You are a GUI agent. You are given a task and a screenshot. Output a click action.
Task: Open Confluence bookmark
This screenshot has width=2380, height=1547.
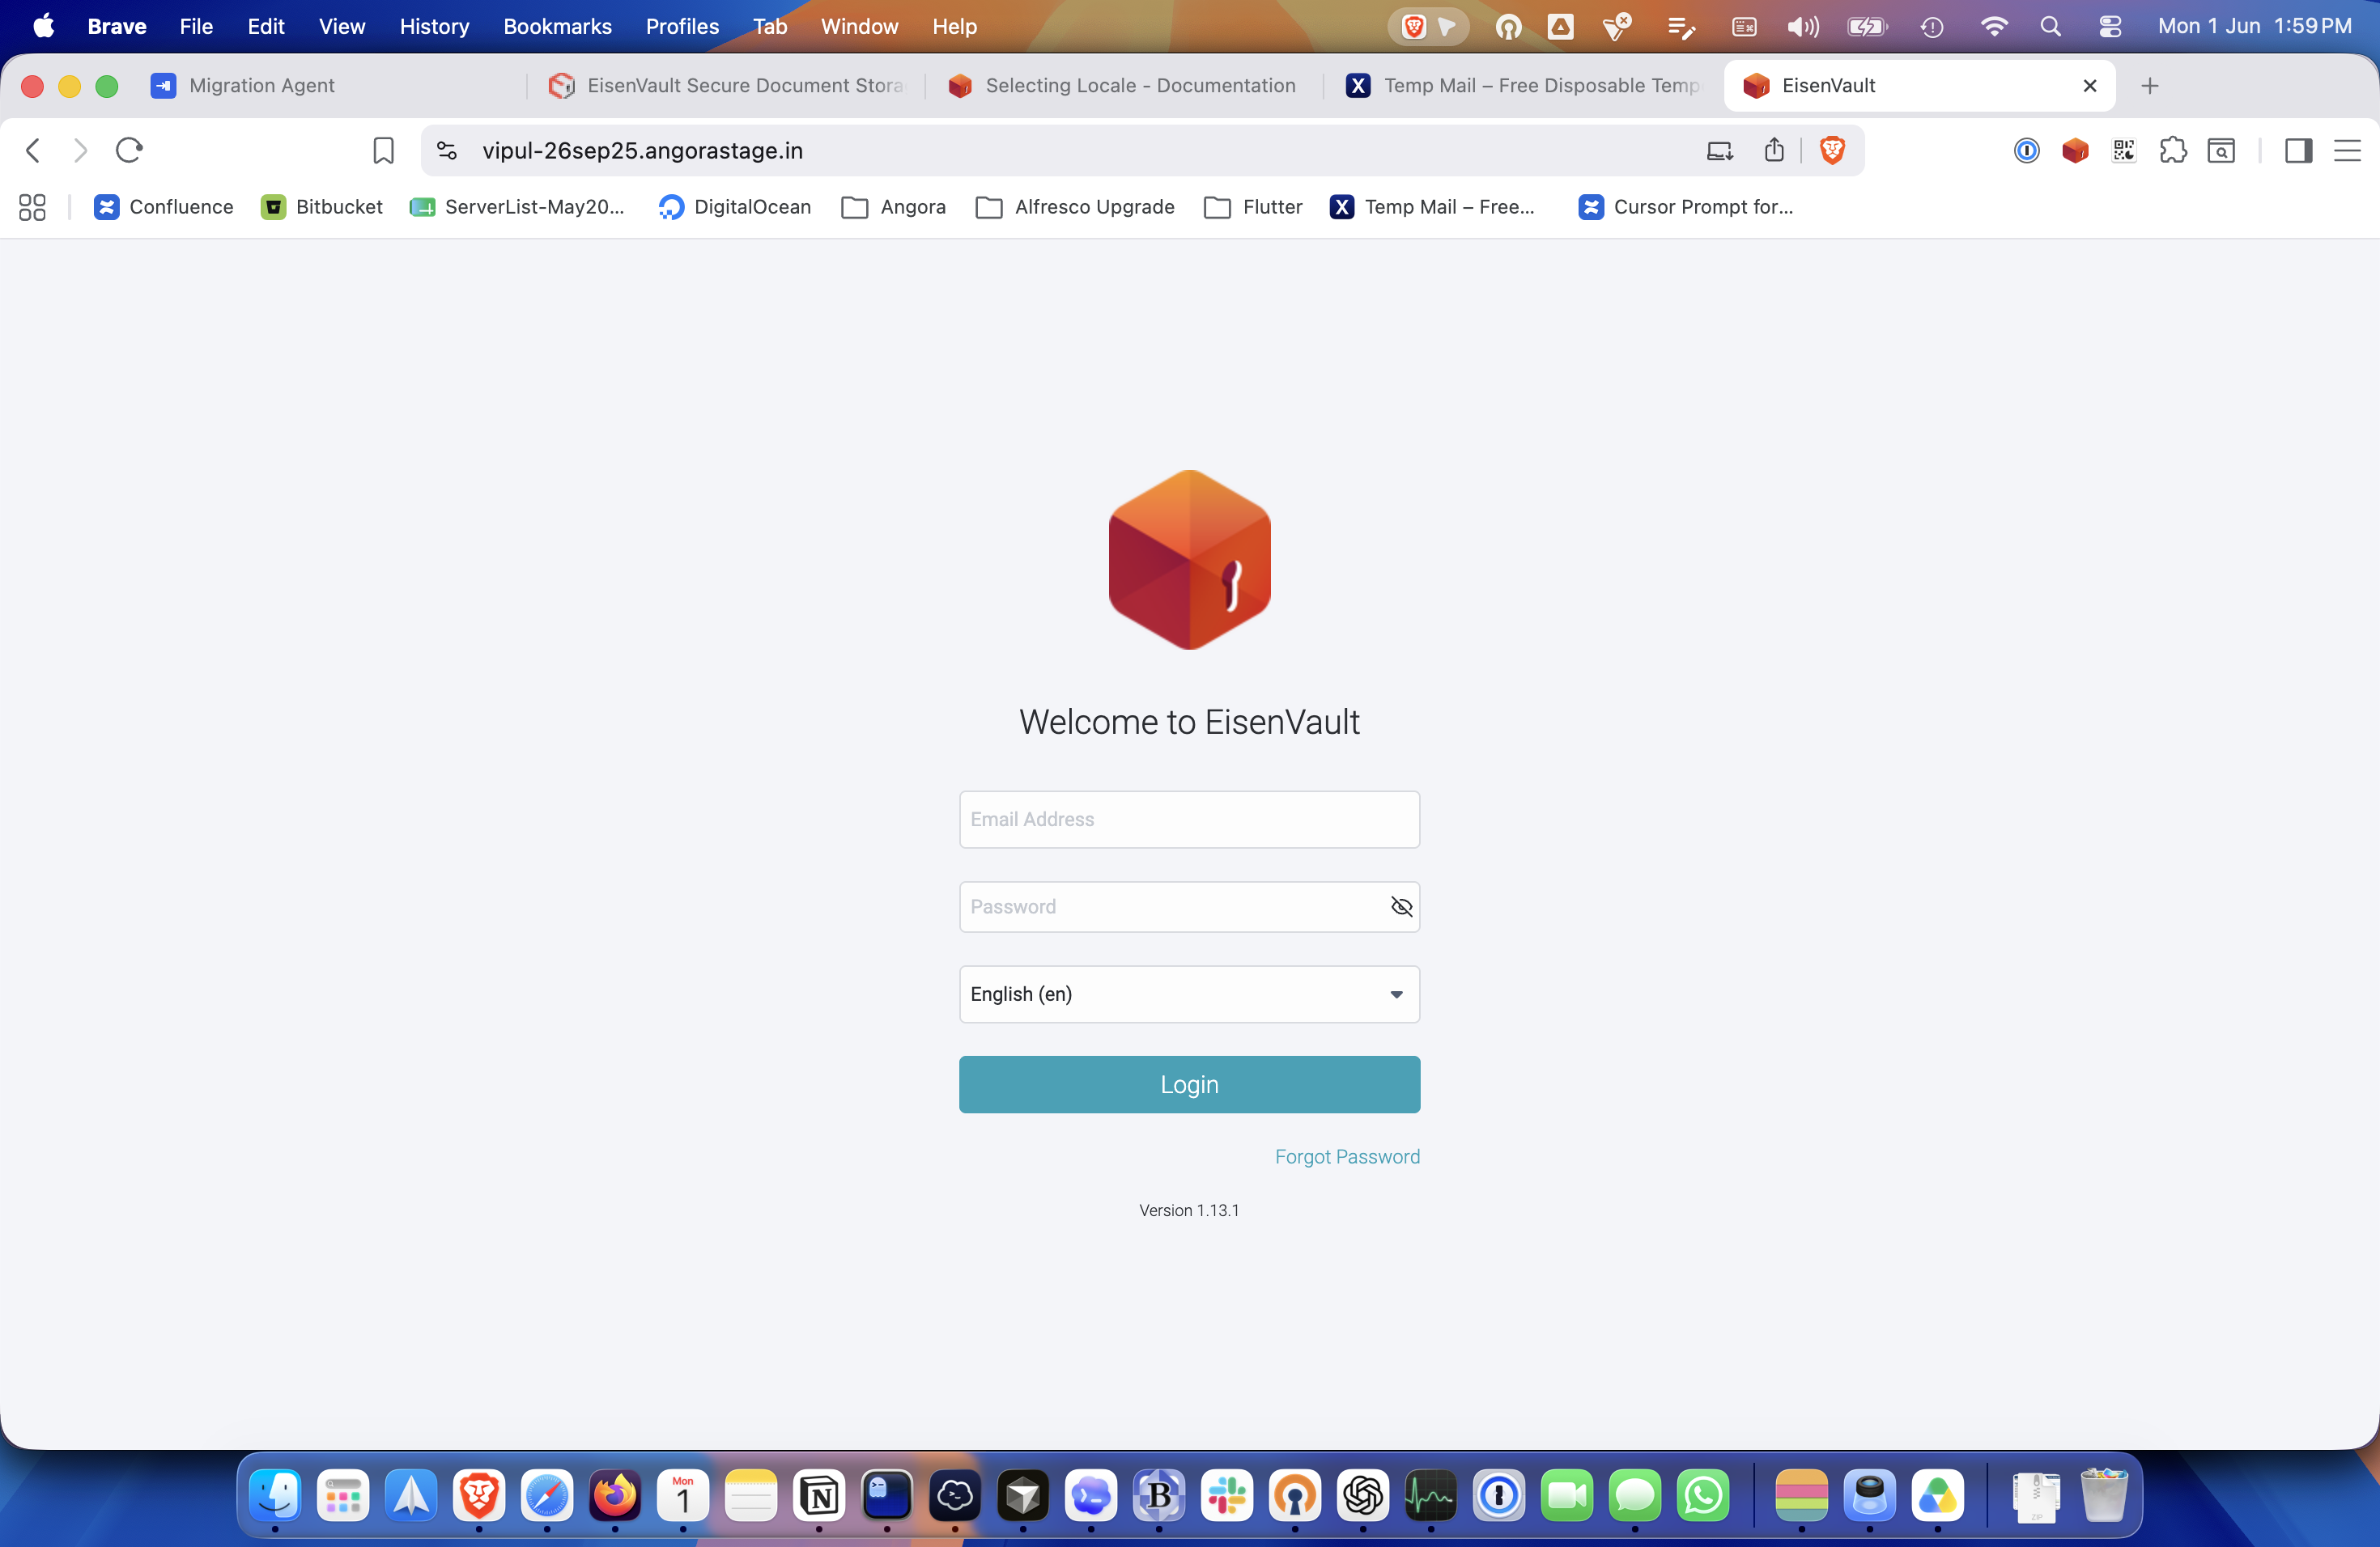pyautogui.click(x=163, y=207)
